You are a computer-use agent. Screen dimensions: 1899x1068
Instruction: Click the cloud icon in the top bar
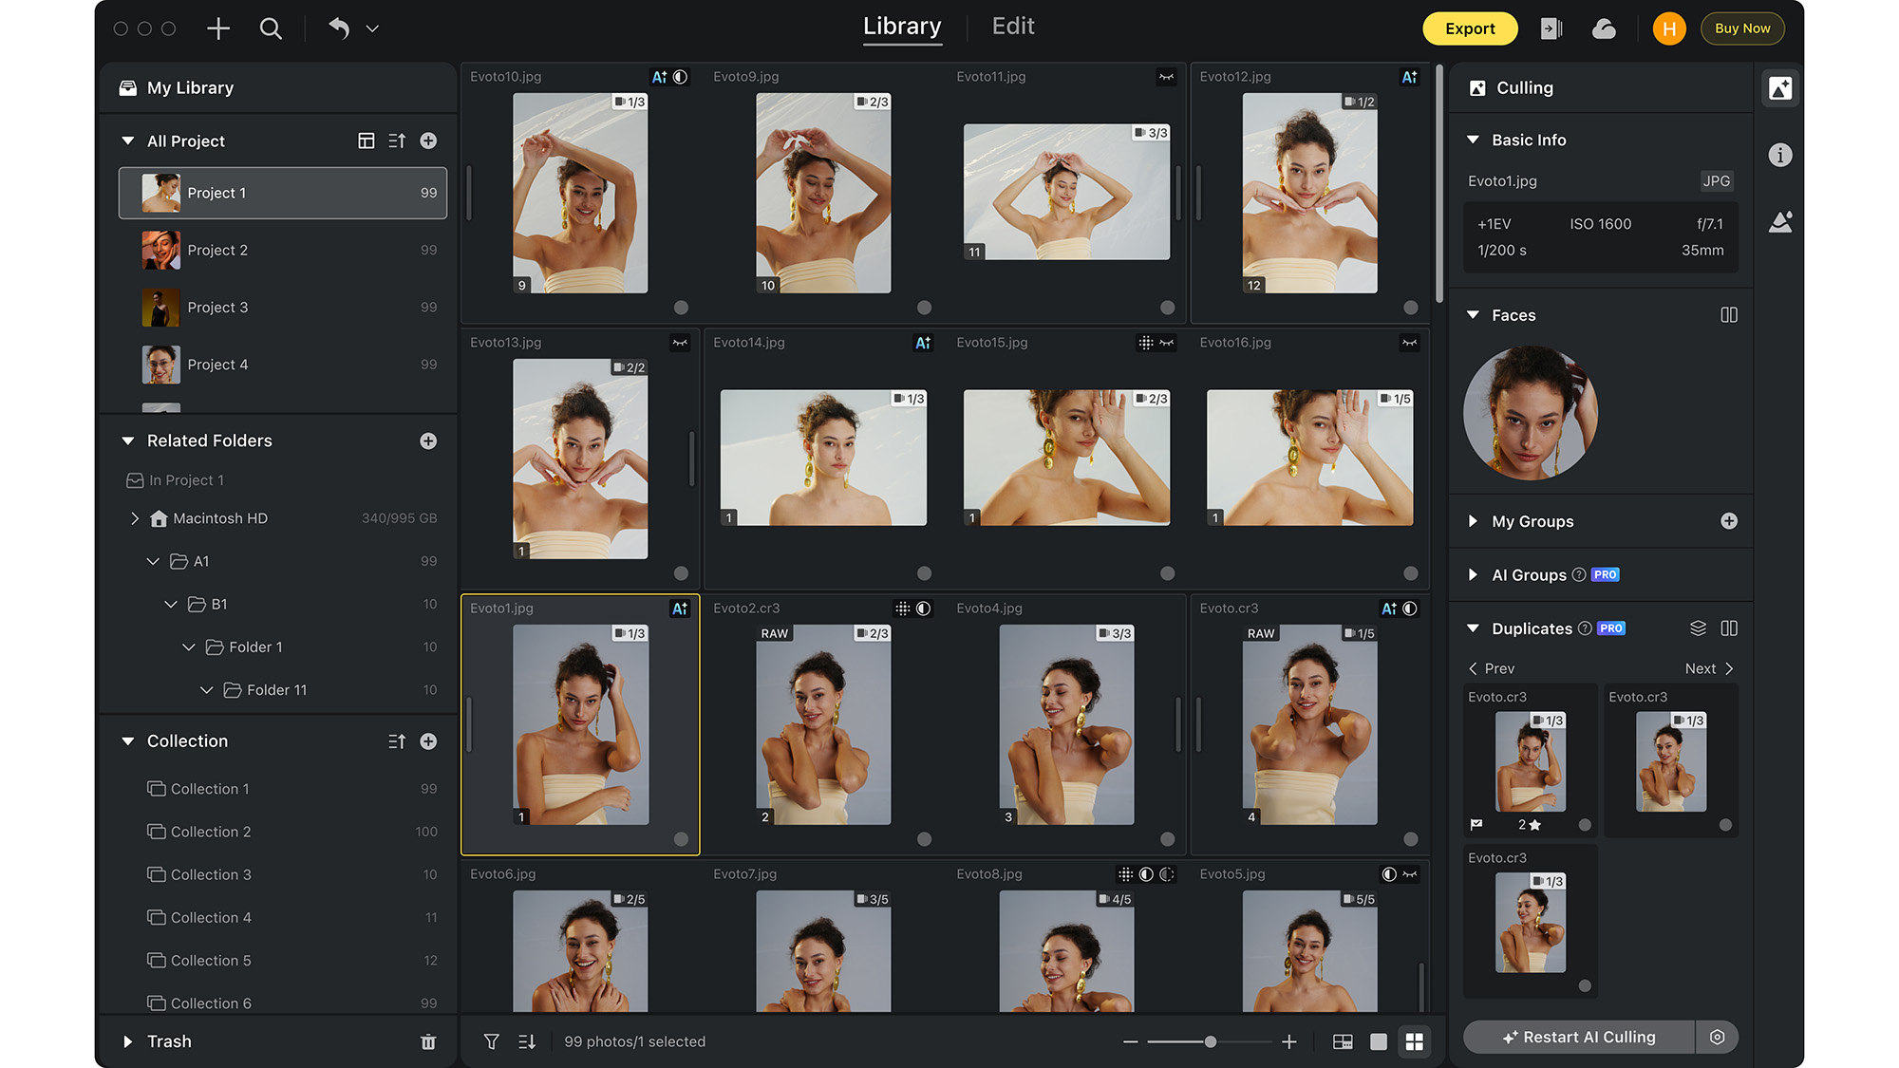(1604, 29)
